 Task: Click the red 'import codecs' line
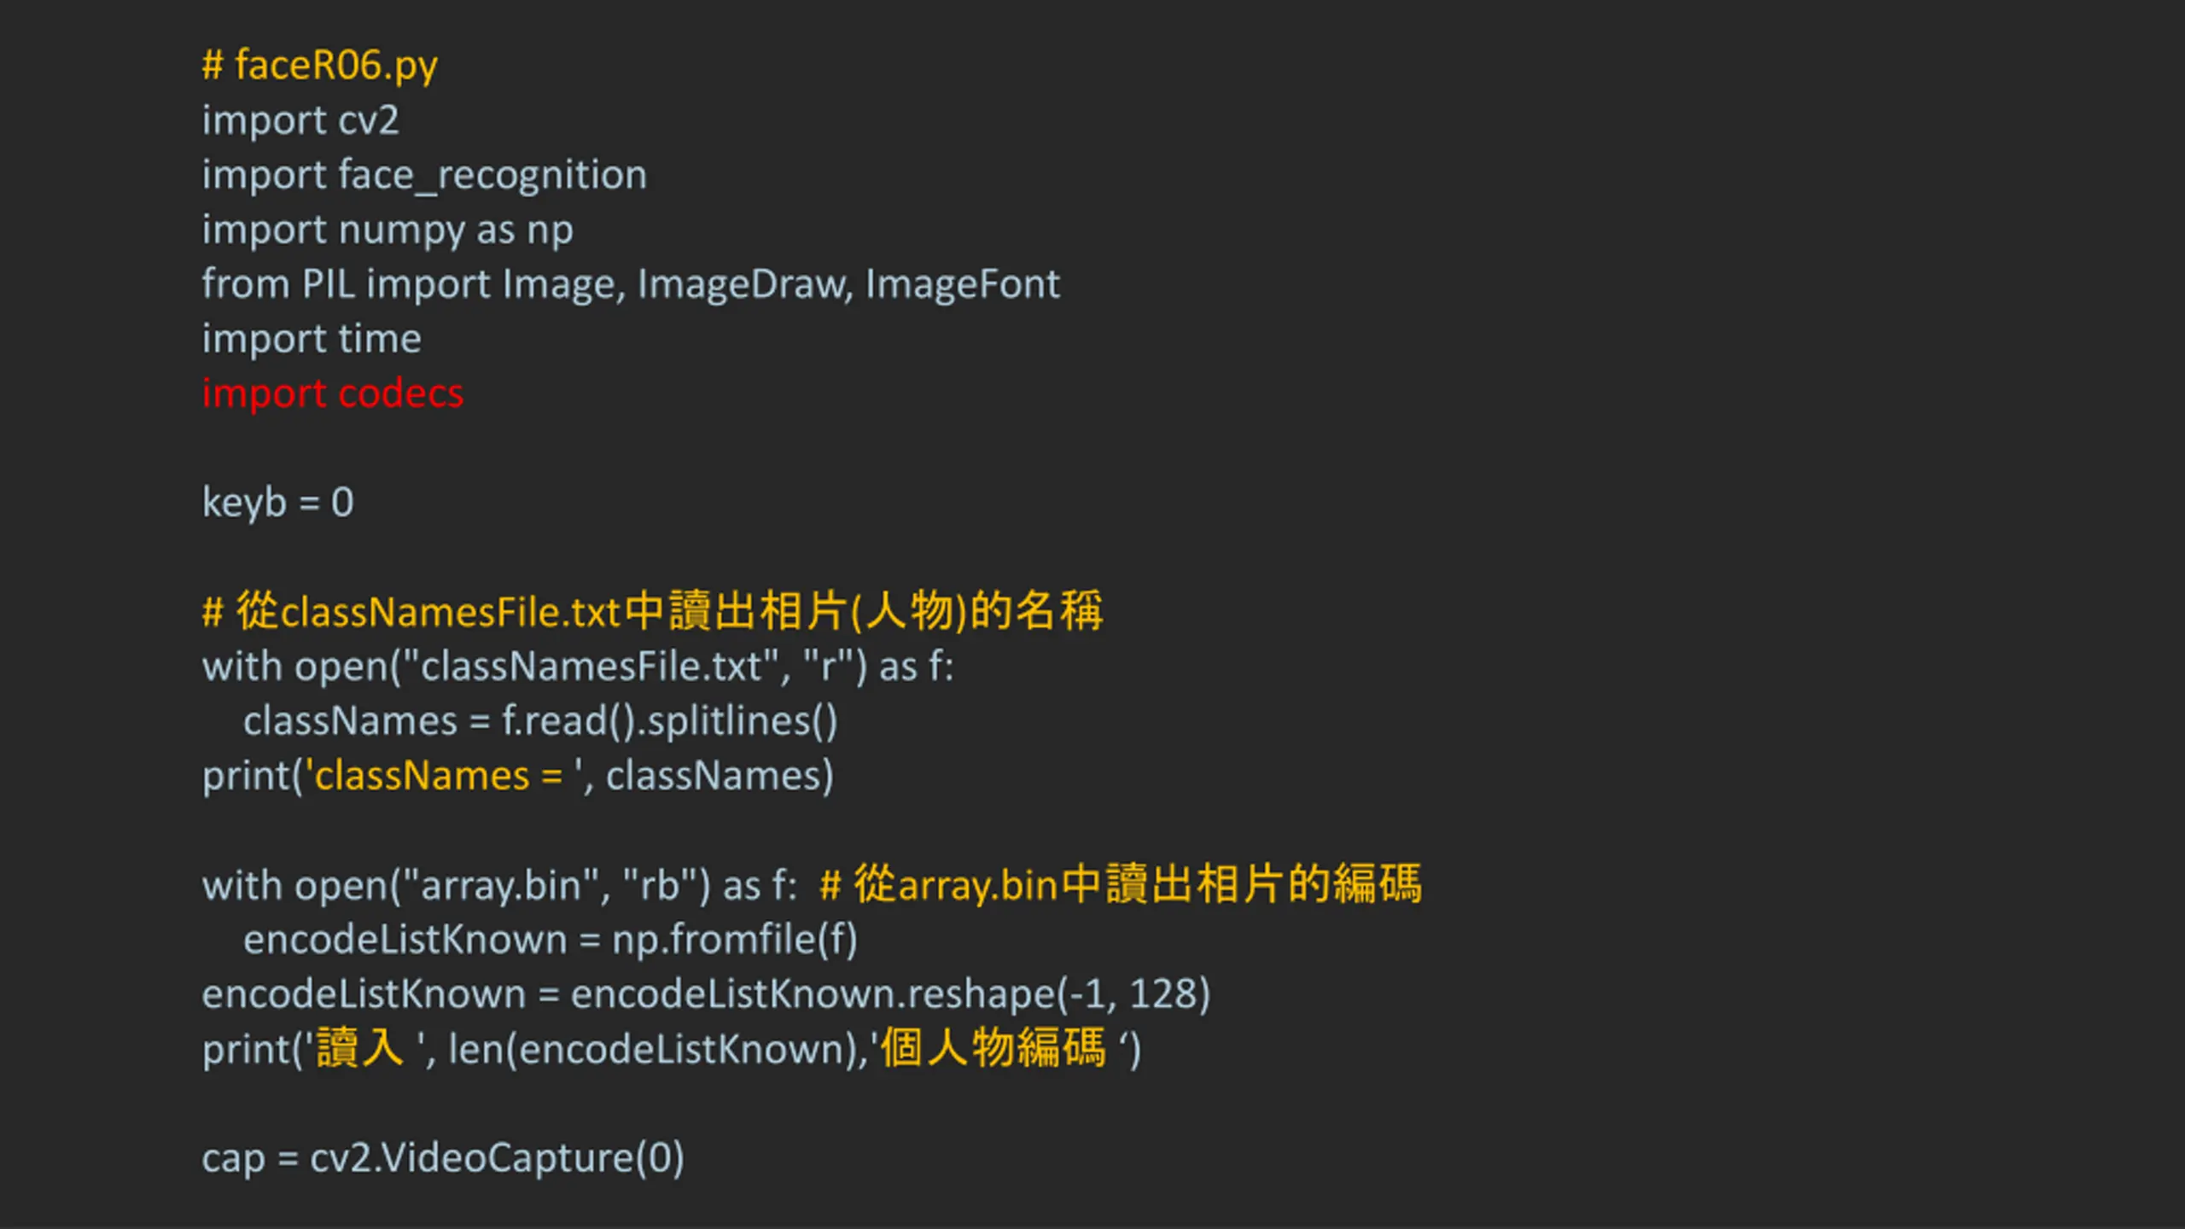[333, 394]
